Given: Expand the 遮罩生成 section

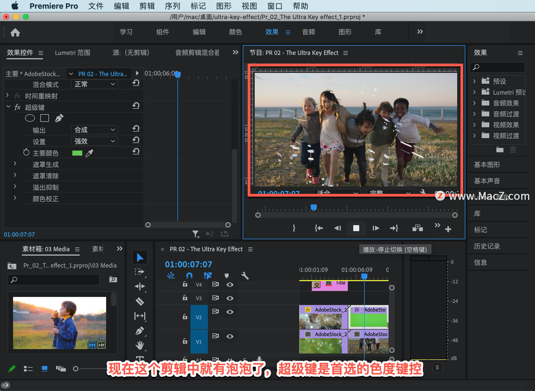Looking at the screenshot, I should click(15, 163).
